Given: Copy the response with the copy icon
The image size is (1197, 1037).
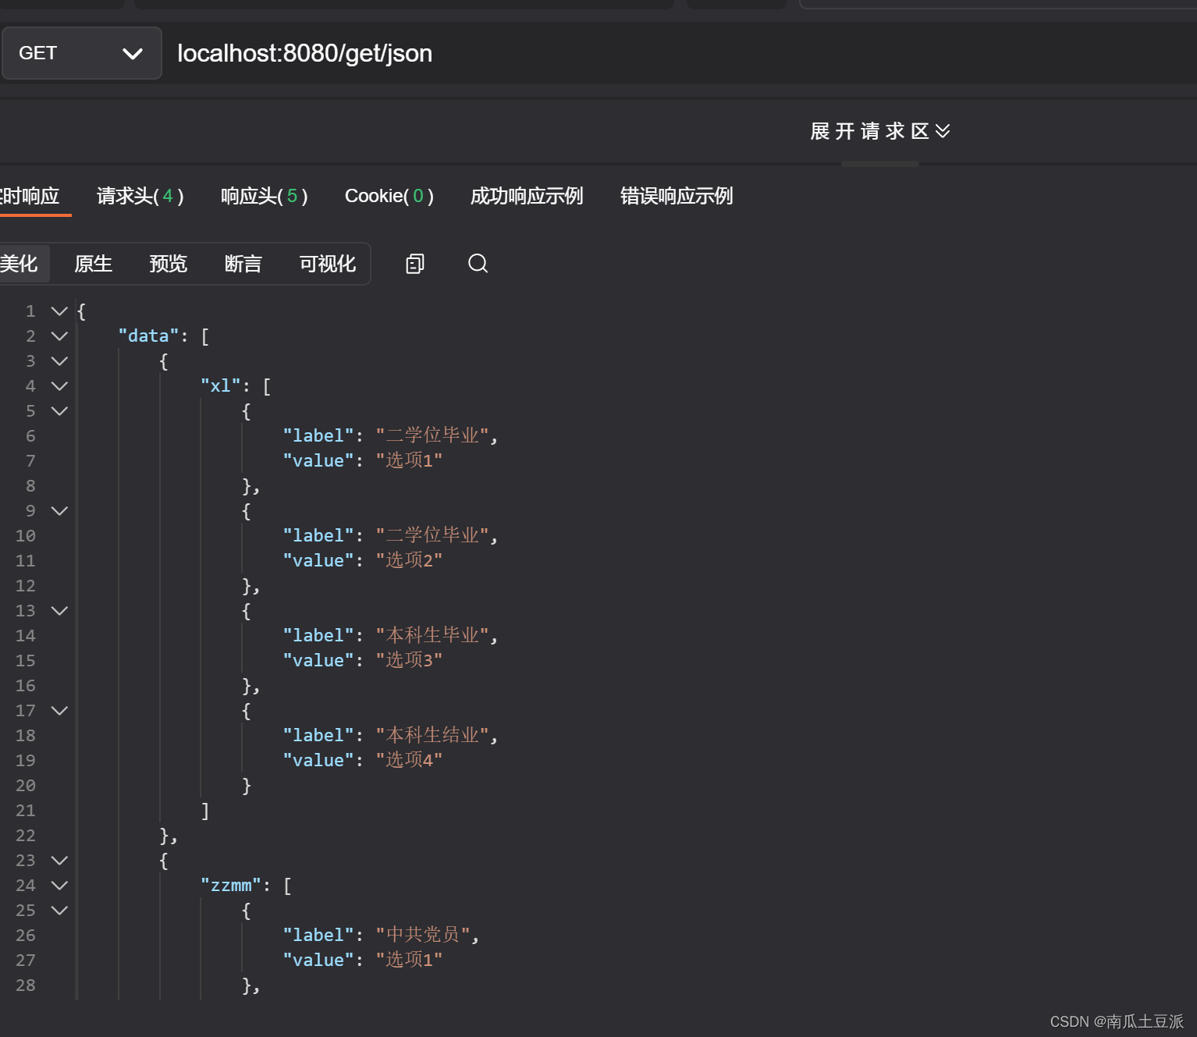Looking at the screenshot, I should (x=415, y=264).
